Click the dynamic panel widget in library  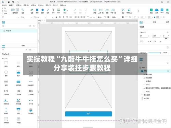[x=31, y=111]
